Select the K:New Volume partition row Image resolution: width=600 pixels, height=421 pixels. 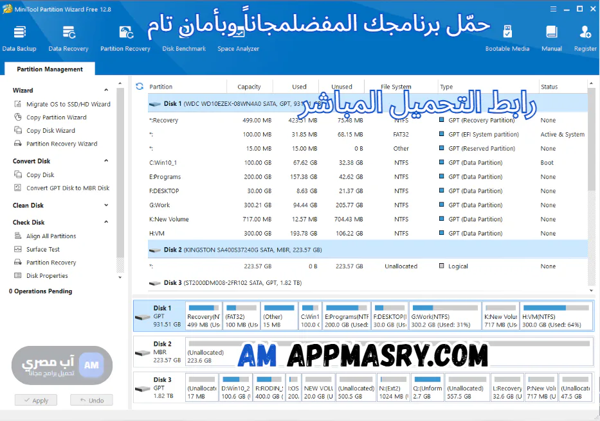coord(368,219)
